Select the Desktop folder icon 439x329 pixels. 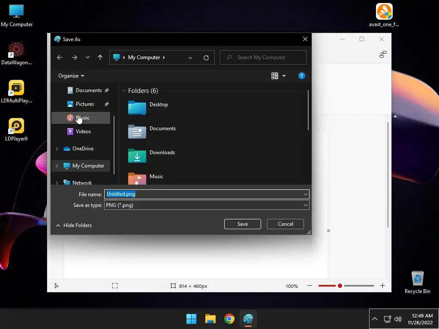coord(137,108)
